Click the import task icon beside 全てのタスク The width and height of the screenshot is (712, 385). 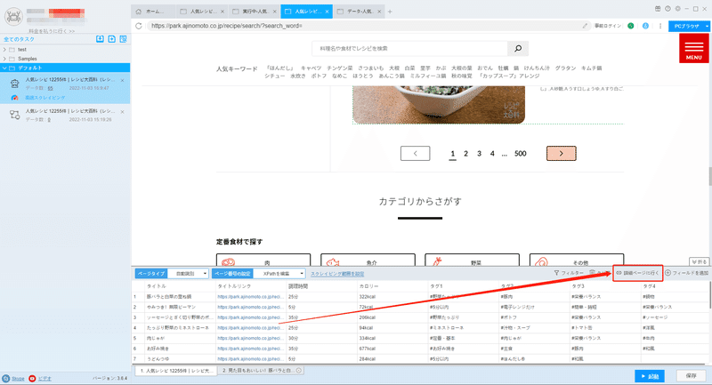point(100,39)
